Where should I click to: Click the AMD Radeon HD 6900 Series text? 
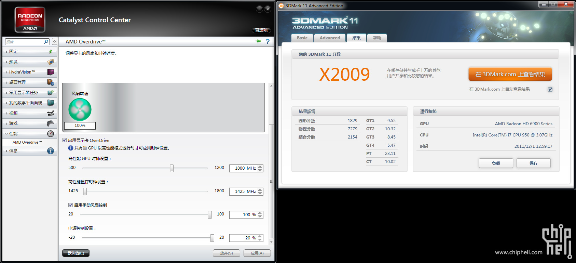point(524,124)
